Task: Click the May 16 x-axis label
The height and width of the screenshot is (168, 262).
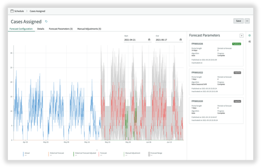Action: pos(87,142)
